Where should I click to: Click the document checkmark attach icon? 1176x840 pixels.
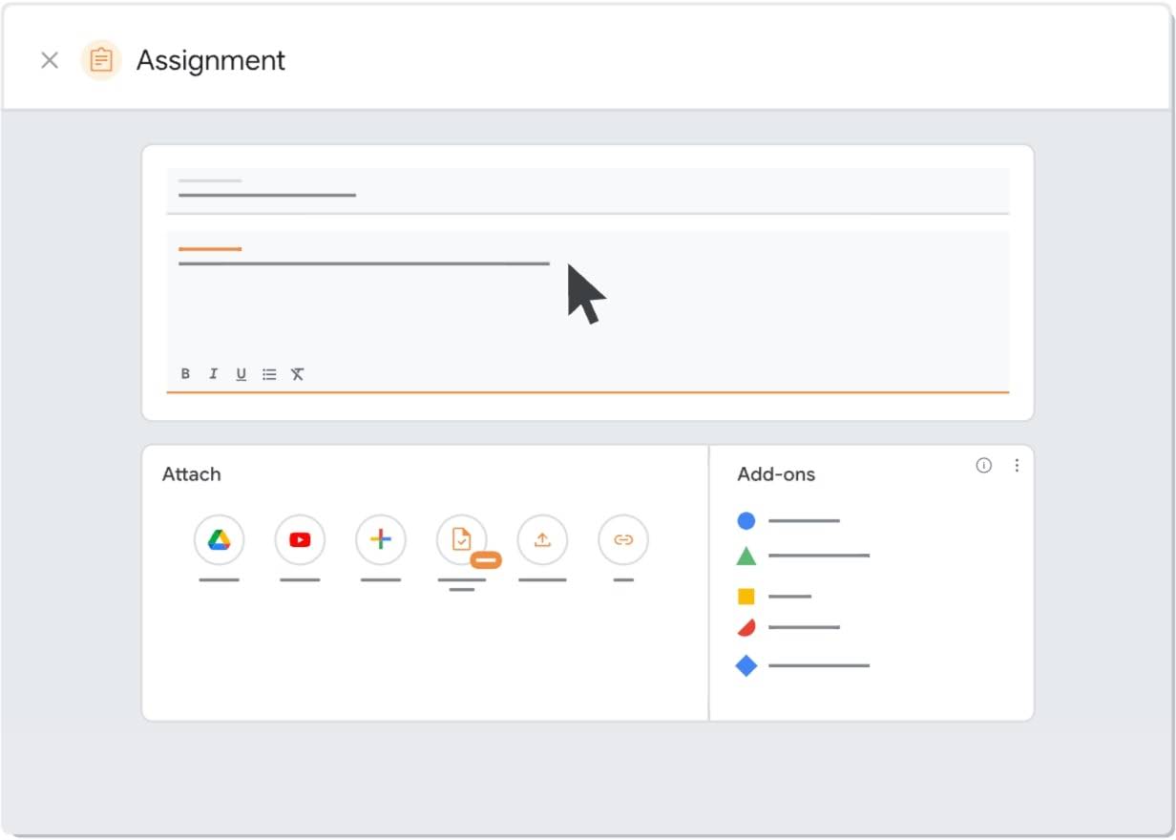[x=461, y=540]
